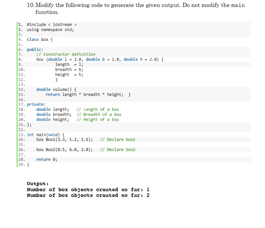Click 'return 0;' on line 28
The width and height of the screenshot is (265, 228).
coord(47,160)
